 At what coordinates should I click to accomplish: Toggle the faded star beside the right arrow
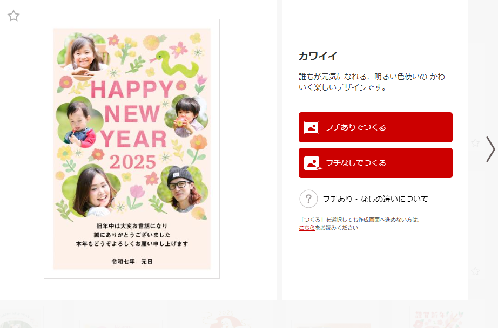click(475, 143)
